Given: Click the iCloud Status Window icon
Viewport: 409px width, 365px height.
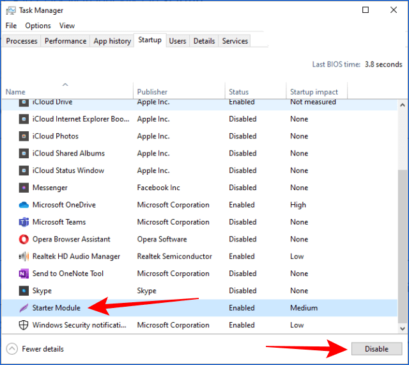Looking at the screenshot, I should tap(24, 171).
